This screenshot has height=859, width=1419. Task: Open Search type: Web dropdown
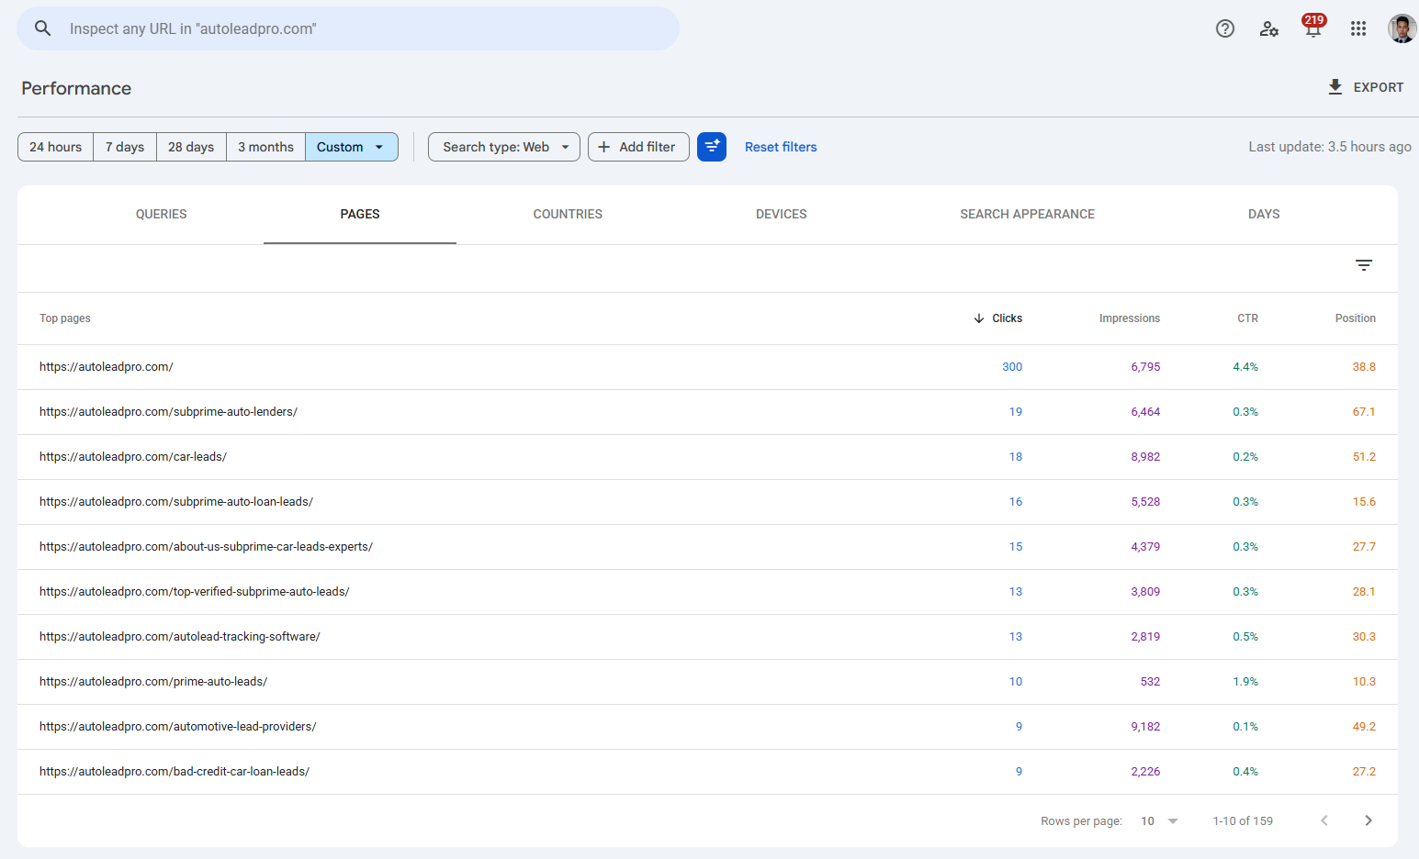coord(504,147)
